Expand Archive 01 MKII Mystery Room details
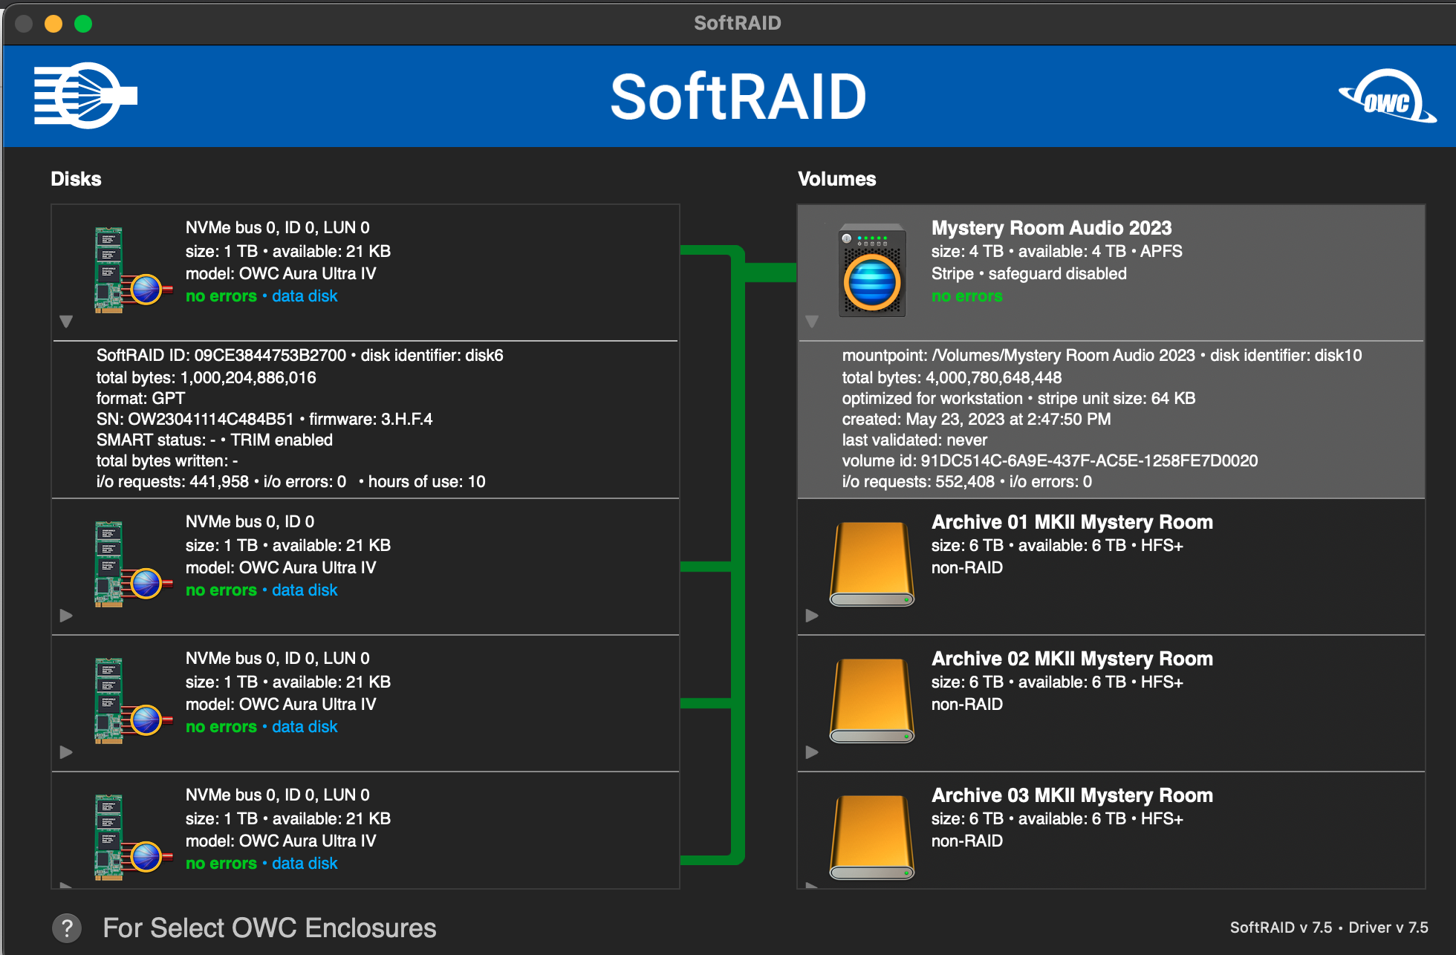Screen dimensions: 1456x955 (812, 616)
